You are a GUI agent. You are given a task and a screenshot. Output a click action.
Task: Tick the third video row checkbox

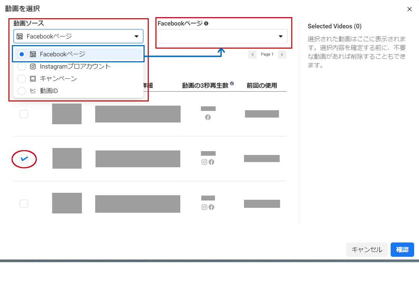24,204
